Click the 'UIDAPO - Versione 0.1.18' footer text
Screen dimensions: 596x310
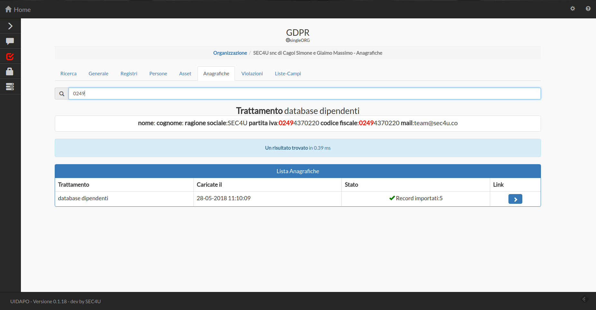coord(55,302)
